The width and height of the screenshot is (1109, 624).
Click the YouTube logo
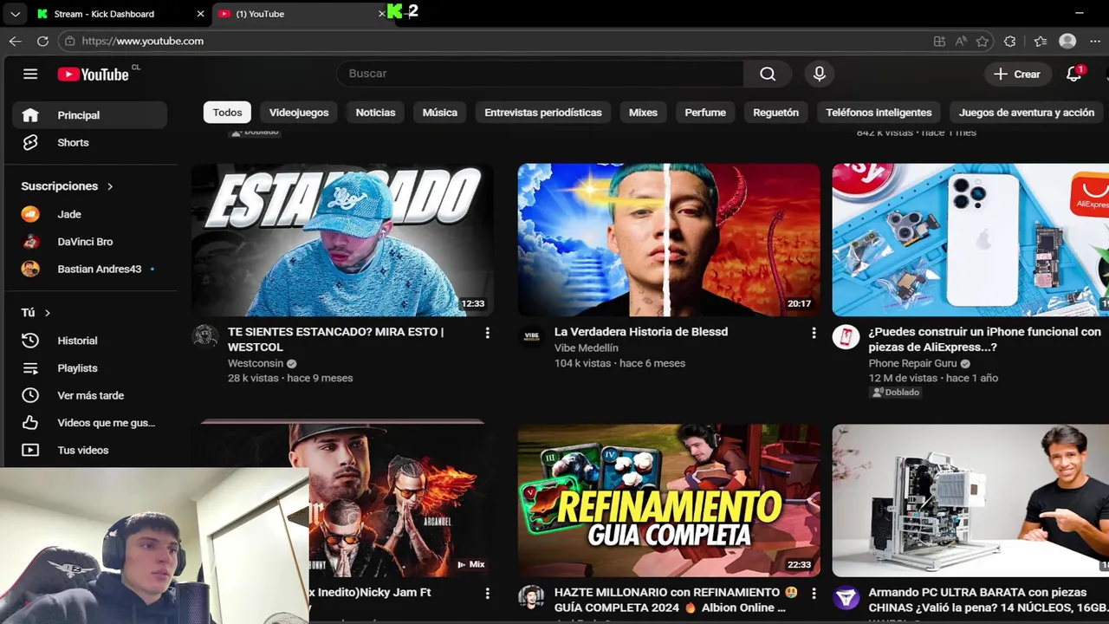click(x=94, y=75)
